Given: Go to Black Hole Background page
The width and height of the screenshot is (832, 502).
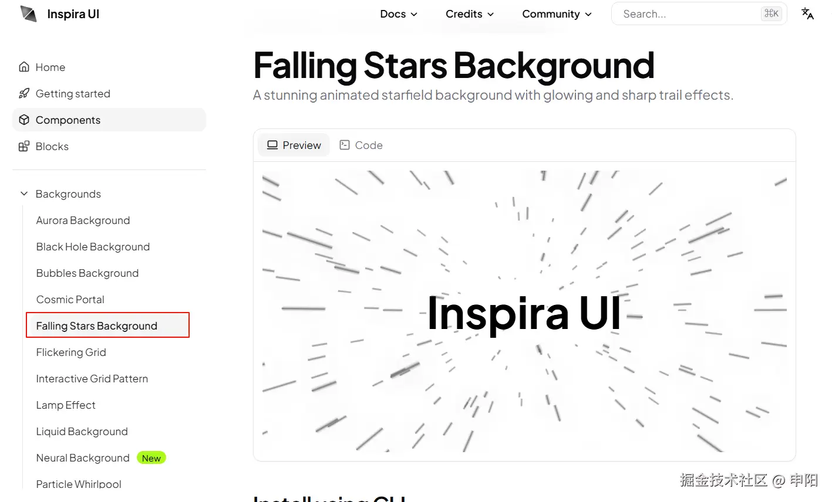Looking at the screenshot, I should [93, 246].
